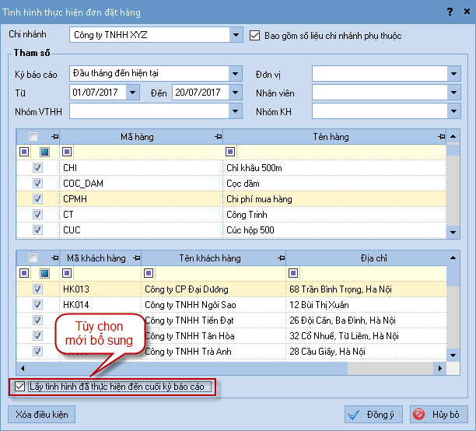Uncheck the CPMH item row checkbox
Viewport: 476px width, 431px height.
point(37,199)
